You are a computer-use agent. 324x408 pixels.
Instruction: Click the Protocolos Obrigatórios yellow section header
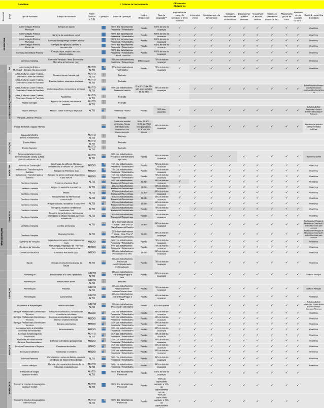180,5
